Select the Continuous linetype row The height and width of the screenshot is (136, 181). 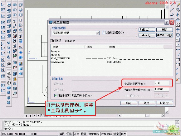111,62
